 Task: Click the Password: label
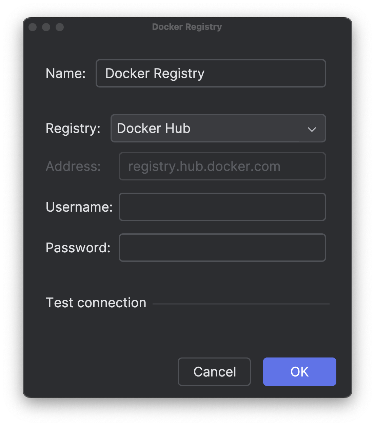(x=78, y=248)
